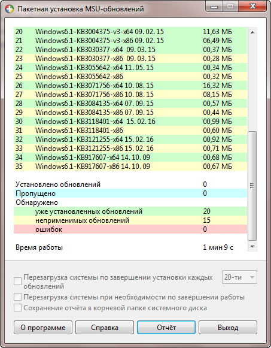Select row 26 KB3071756-x64
The width and height of the screenshot is (271, 348).
tap(130, 86)
